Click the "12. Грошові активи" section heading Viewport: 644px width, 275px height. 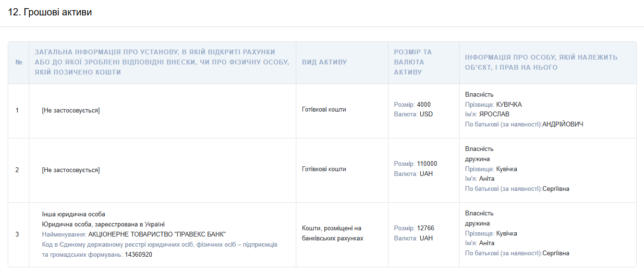pos(50,12)
